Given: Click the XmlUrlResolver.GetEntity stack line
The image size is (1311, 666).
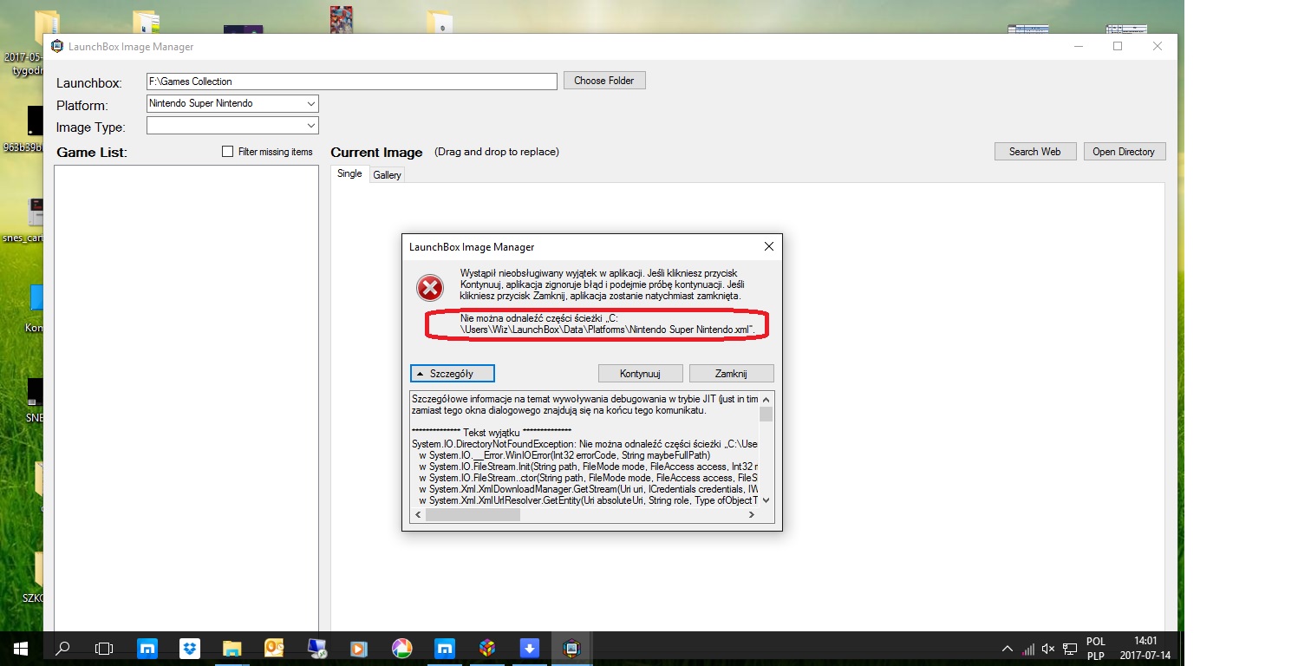Looking at the screenshot, I should pos(589,500).
